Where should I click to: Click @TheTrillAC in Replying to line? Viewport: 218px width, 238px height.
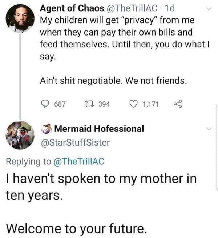click(79, 162)
